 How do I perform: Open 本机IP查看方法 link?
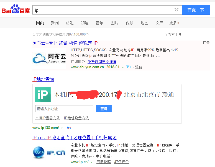48,118
